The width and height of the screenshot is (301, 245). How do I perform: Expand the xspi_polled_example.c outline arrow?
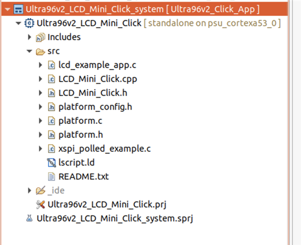(40, 148)
